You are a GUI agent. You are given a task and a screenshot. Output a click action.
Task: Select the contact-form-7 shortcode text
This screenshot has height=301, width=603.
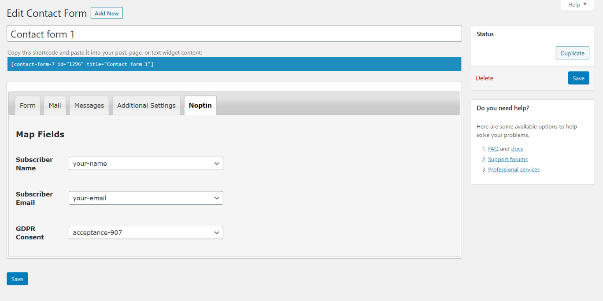pos(234,64)
